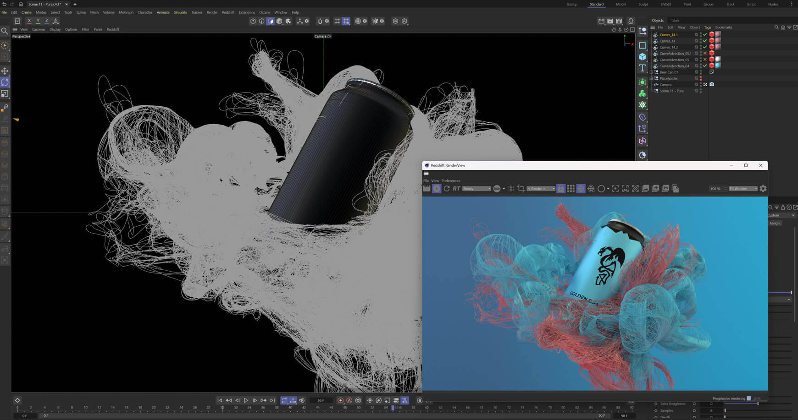Toggle X axis lock
Viewport: 798px width, 420px height.
tap(29, 21)
